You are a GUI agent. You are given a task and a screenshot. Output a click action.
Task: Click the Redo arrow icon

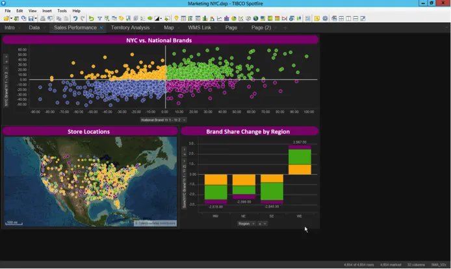83,18
